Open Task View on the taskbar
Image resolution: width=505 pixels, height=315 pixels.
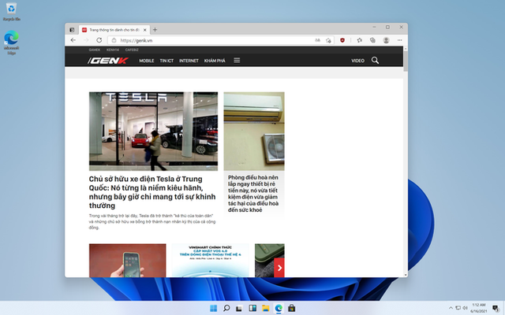click(239, 308)
